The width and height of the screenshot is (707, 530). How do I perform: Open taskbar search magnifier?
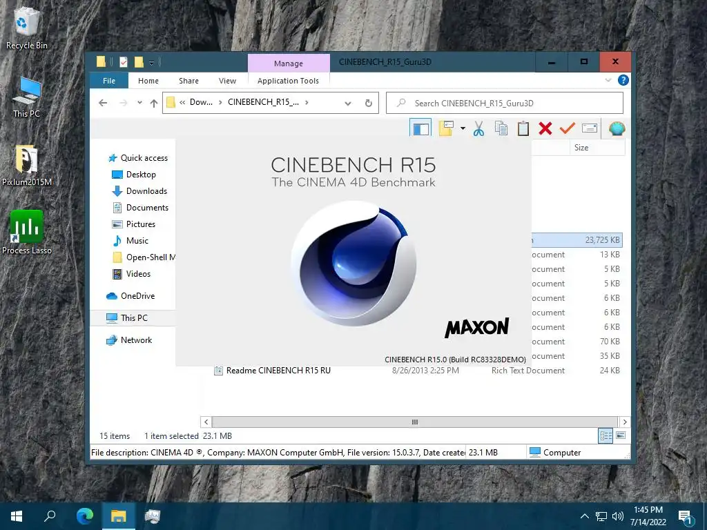coord(50,516)
